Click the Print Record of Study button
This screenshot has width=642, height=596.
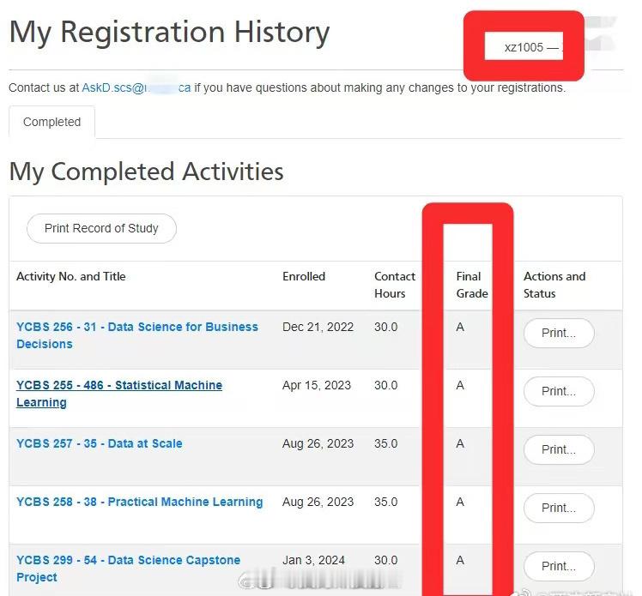coord(101,228)
